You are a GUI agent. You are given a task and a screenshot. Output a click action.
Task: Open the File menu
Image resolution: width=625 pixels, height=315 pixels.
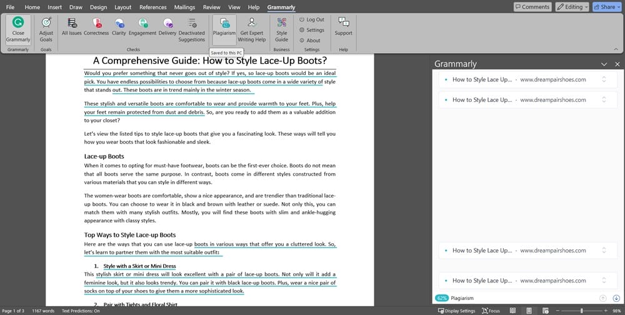point(11,7)
